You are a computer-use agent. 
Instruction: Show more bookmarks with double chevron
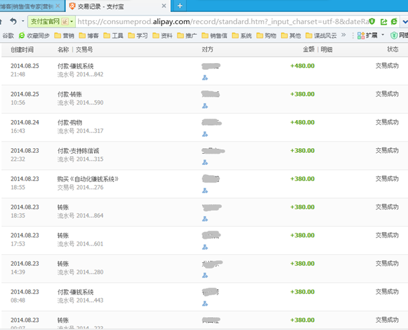(343, 35)
